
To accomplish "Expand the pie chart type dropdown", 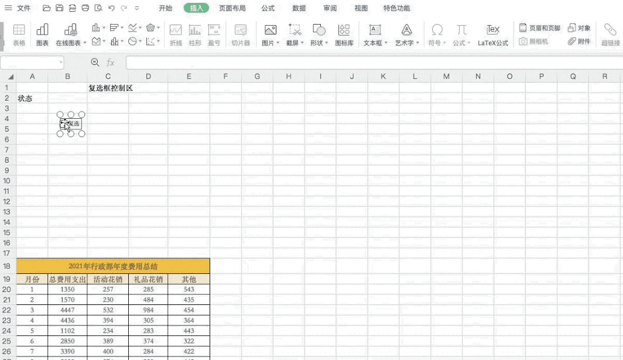I will click(141, 42).
